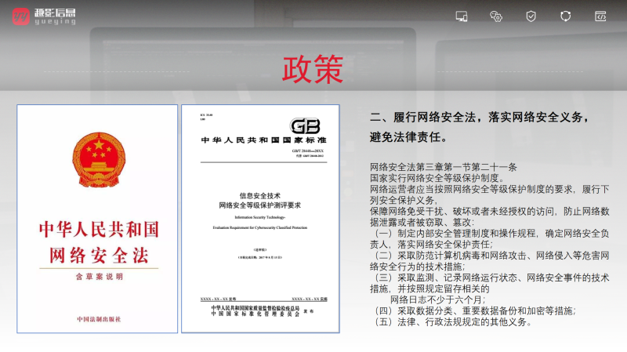Click the circular refresh arrows icon

pos(565,16)
